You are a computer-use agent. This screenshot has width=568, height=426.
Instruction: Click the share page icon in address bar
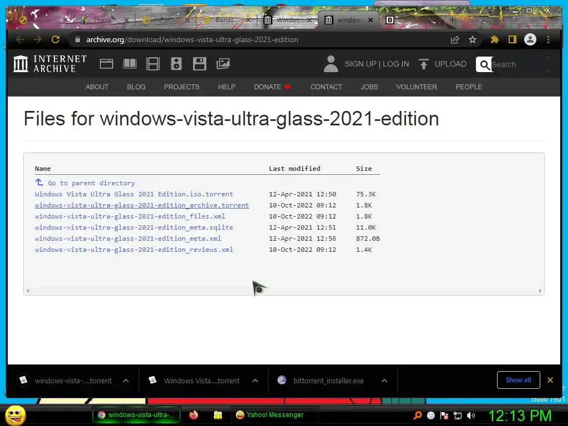click(x=455, y=39)
